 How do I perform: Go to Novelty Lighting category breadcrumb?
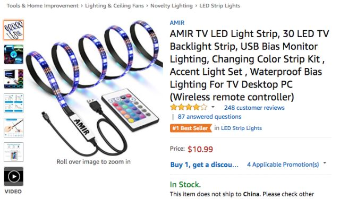coord(172,6)
